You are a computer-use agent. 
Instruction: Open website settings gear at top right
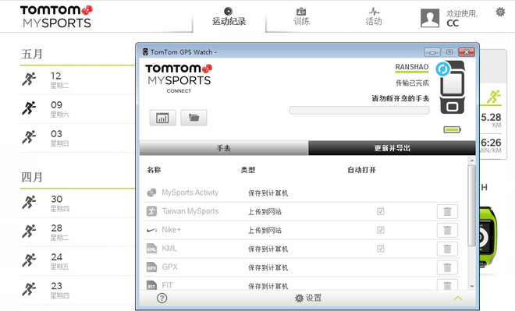pos(500,12)
